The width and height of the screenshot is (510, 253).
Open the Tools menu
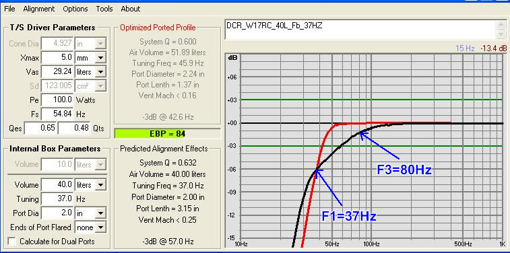pyautogui.click(x=104, y=9)
